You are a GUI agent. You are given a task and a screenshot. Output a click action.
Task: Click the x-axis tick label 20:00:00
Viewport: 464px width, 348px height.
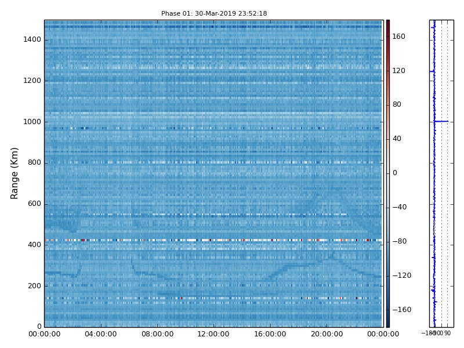pyautogui.click(x=327, y=335)
